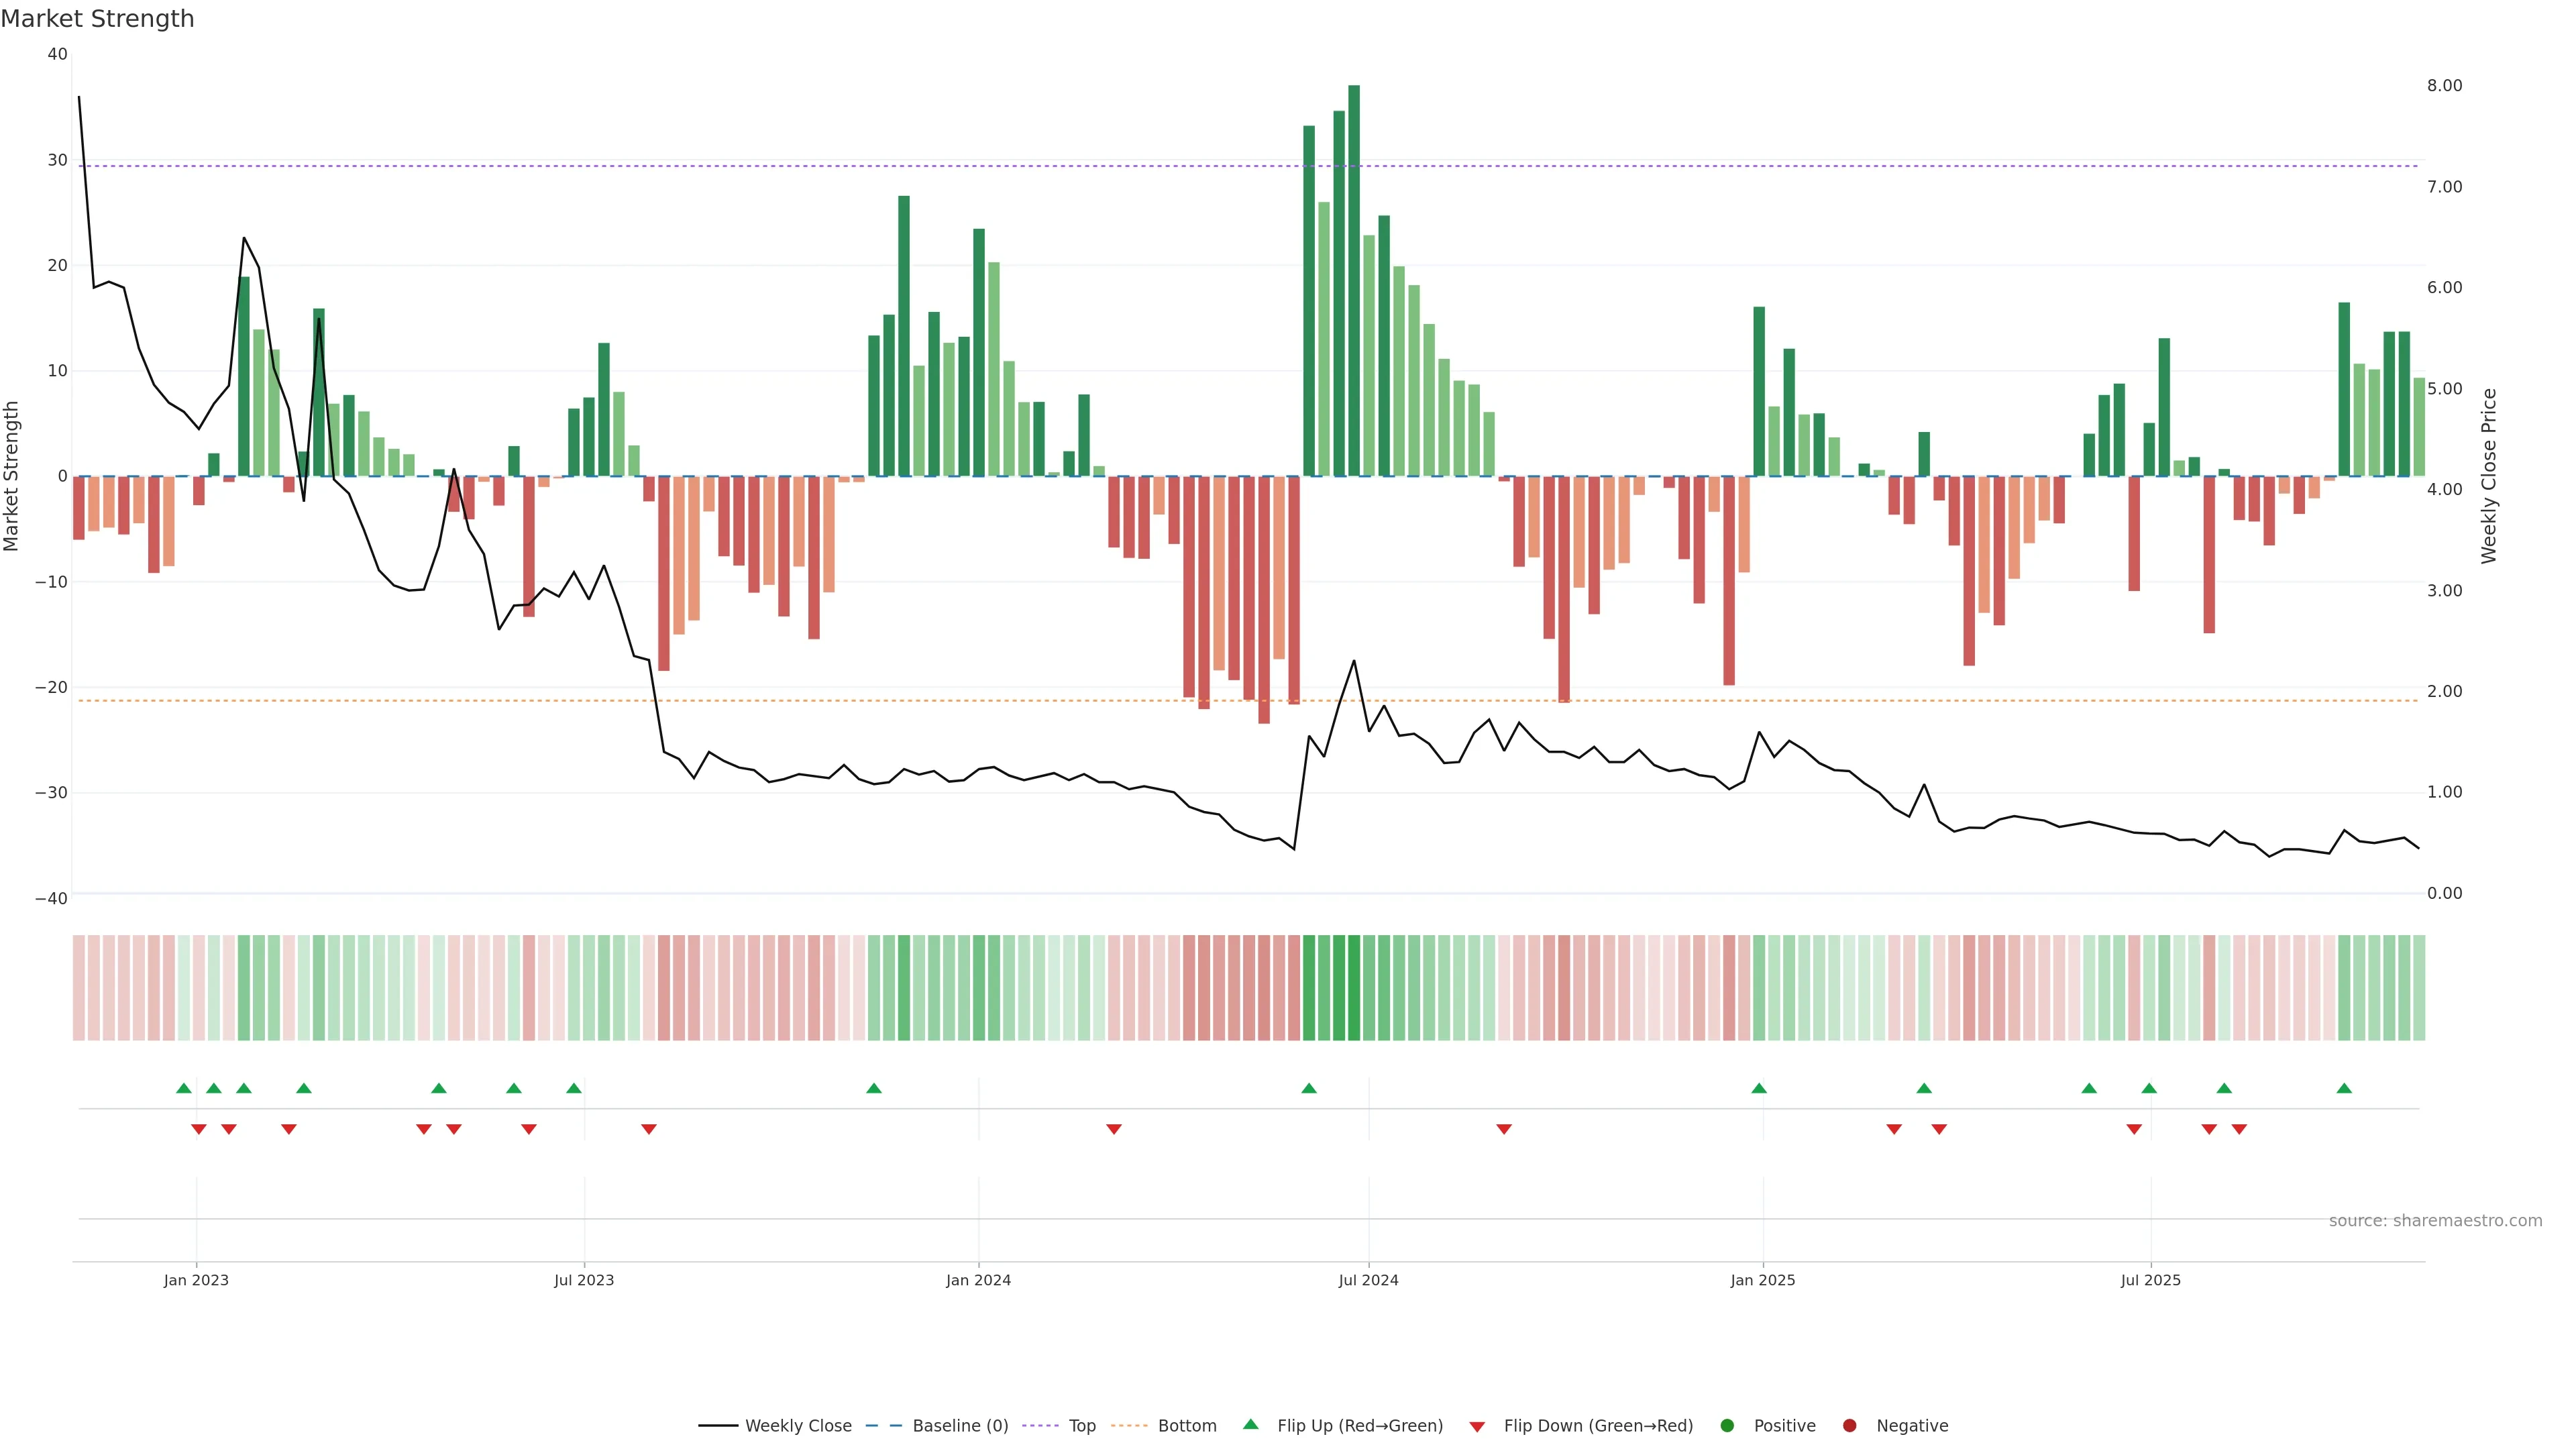
Task: Click the sharemaestro.com source text
Action: 2435,1221
